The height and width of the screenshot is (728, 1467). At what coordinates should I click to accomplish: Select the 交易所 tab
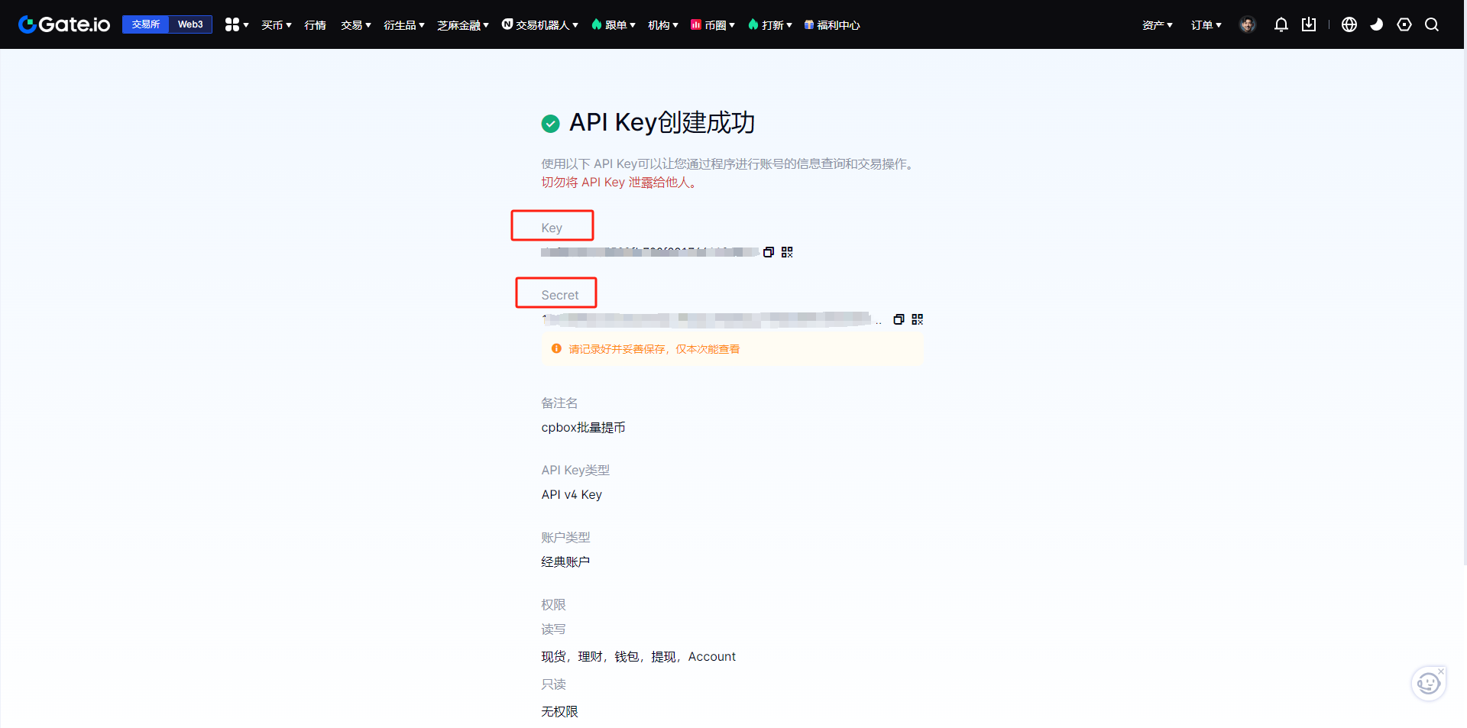pyautogui.click(x=145, y=24)
